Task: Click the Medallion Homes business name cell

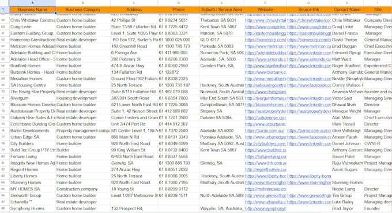Action: pos(32,79)
